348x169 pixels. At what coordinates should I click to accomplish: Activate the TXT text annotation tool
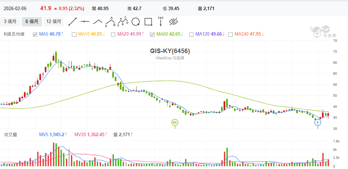(161, 22)
